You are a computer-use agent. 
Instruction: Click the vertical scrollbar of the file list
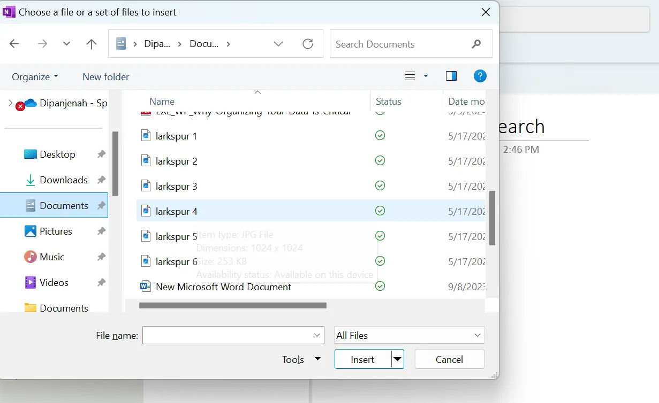tap(493, 218)
